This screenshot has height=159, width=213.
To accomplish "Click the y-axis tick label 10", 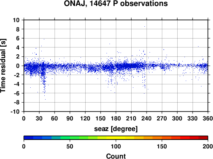I will click(16, 20).
